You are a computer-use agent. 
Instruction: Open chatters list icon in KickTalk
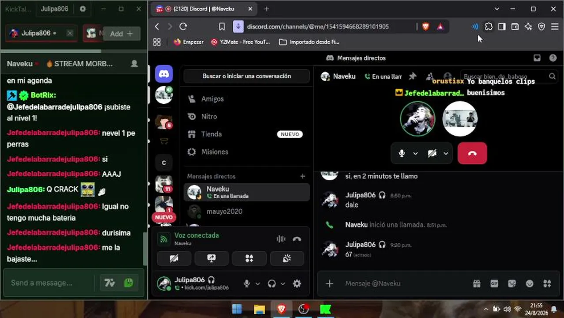point(134,64)
